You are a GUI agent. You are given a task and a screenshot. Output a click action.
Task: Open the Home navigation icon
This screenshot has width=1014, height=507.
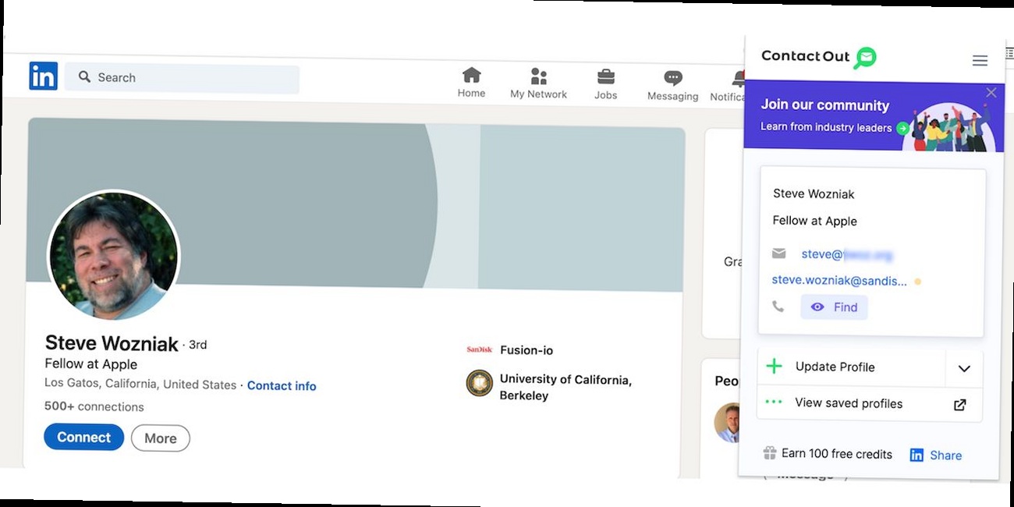click(471, 76)
